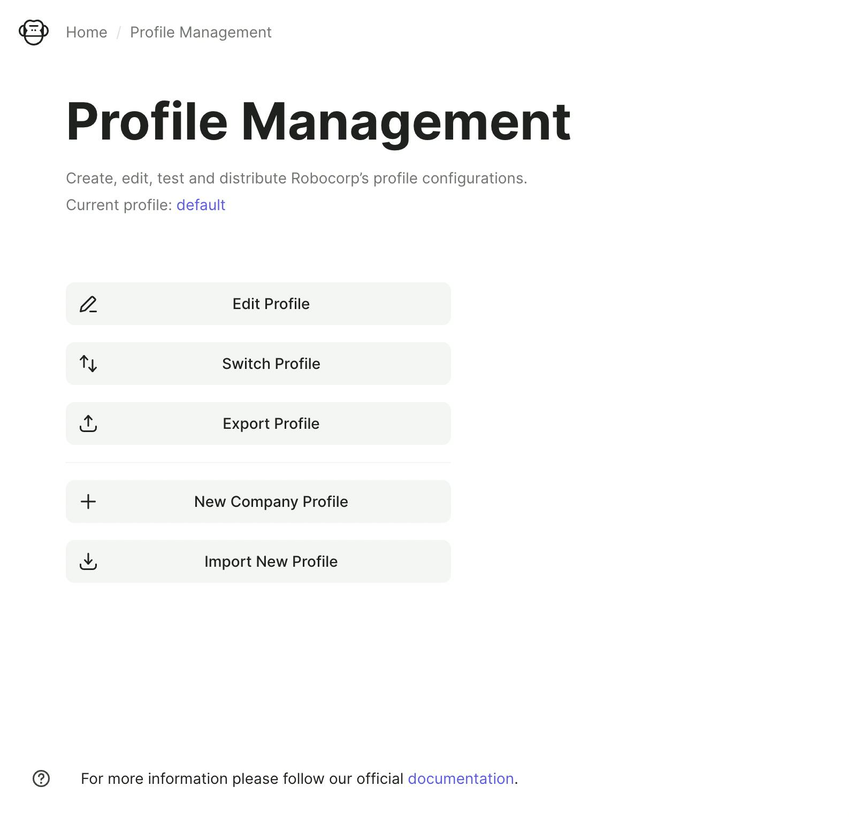The image size is (849, 817).
Task: Click the pencil icon on Edit Profile
Action: tap(88, 304)
